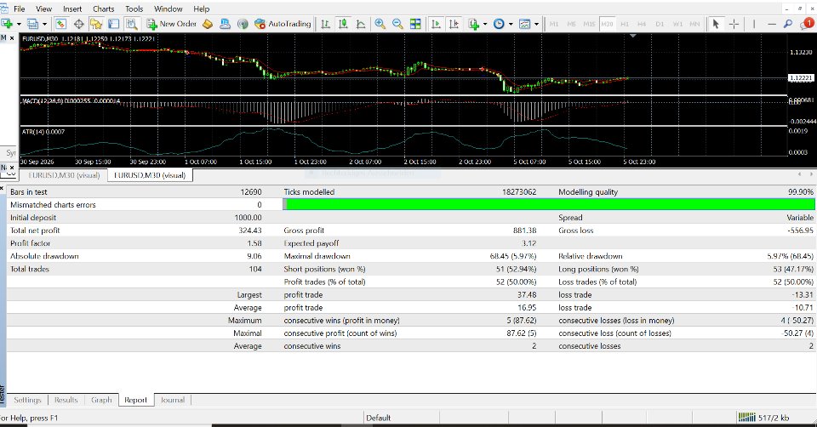Select the M1 timeframe
This screenshot has height=427, width=817.
(x=554, y=24)
